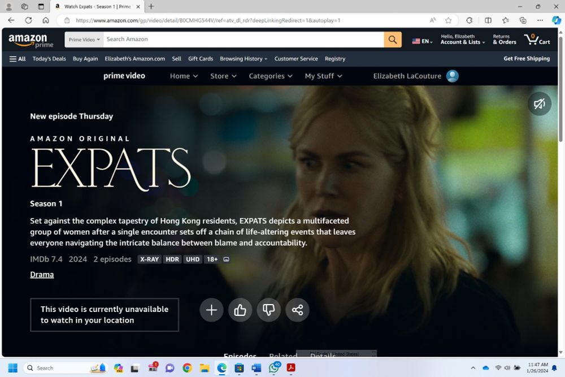Add page to favorites star icon
Viewport: 565px width, 377px height.
[x=448, y=20]
